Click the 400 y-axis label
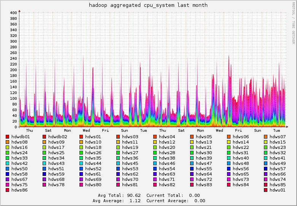The image size is (297, 206). 13,13
